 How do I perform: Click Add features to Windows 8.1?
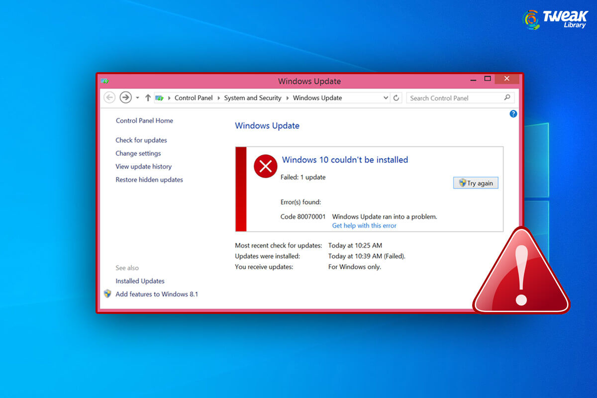(157, 294)
